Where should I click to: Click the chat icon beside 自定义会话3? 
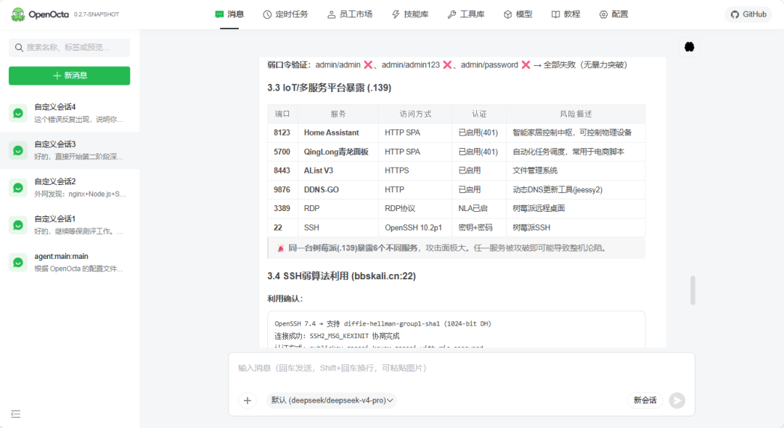(x=18, y=150)
